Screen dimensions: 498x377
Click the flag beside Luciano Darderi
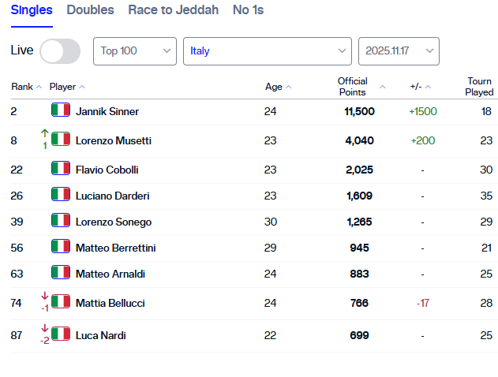61,195
